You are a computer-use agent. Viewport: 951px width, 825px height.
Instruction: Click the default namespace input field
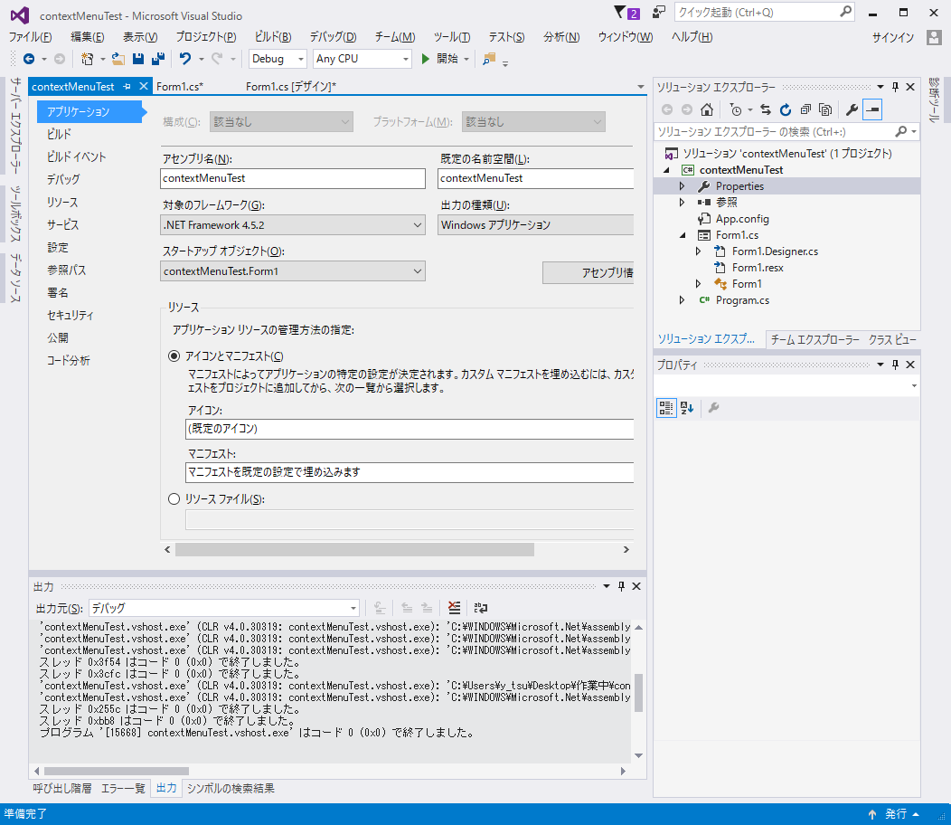[535, 178]
